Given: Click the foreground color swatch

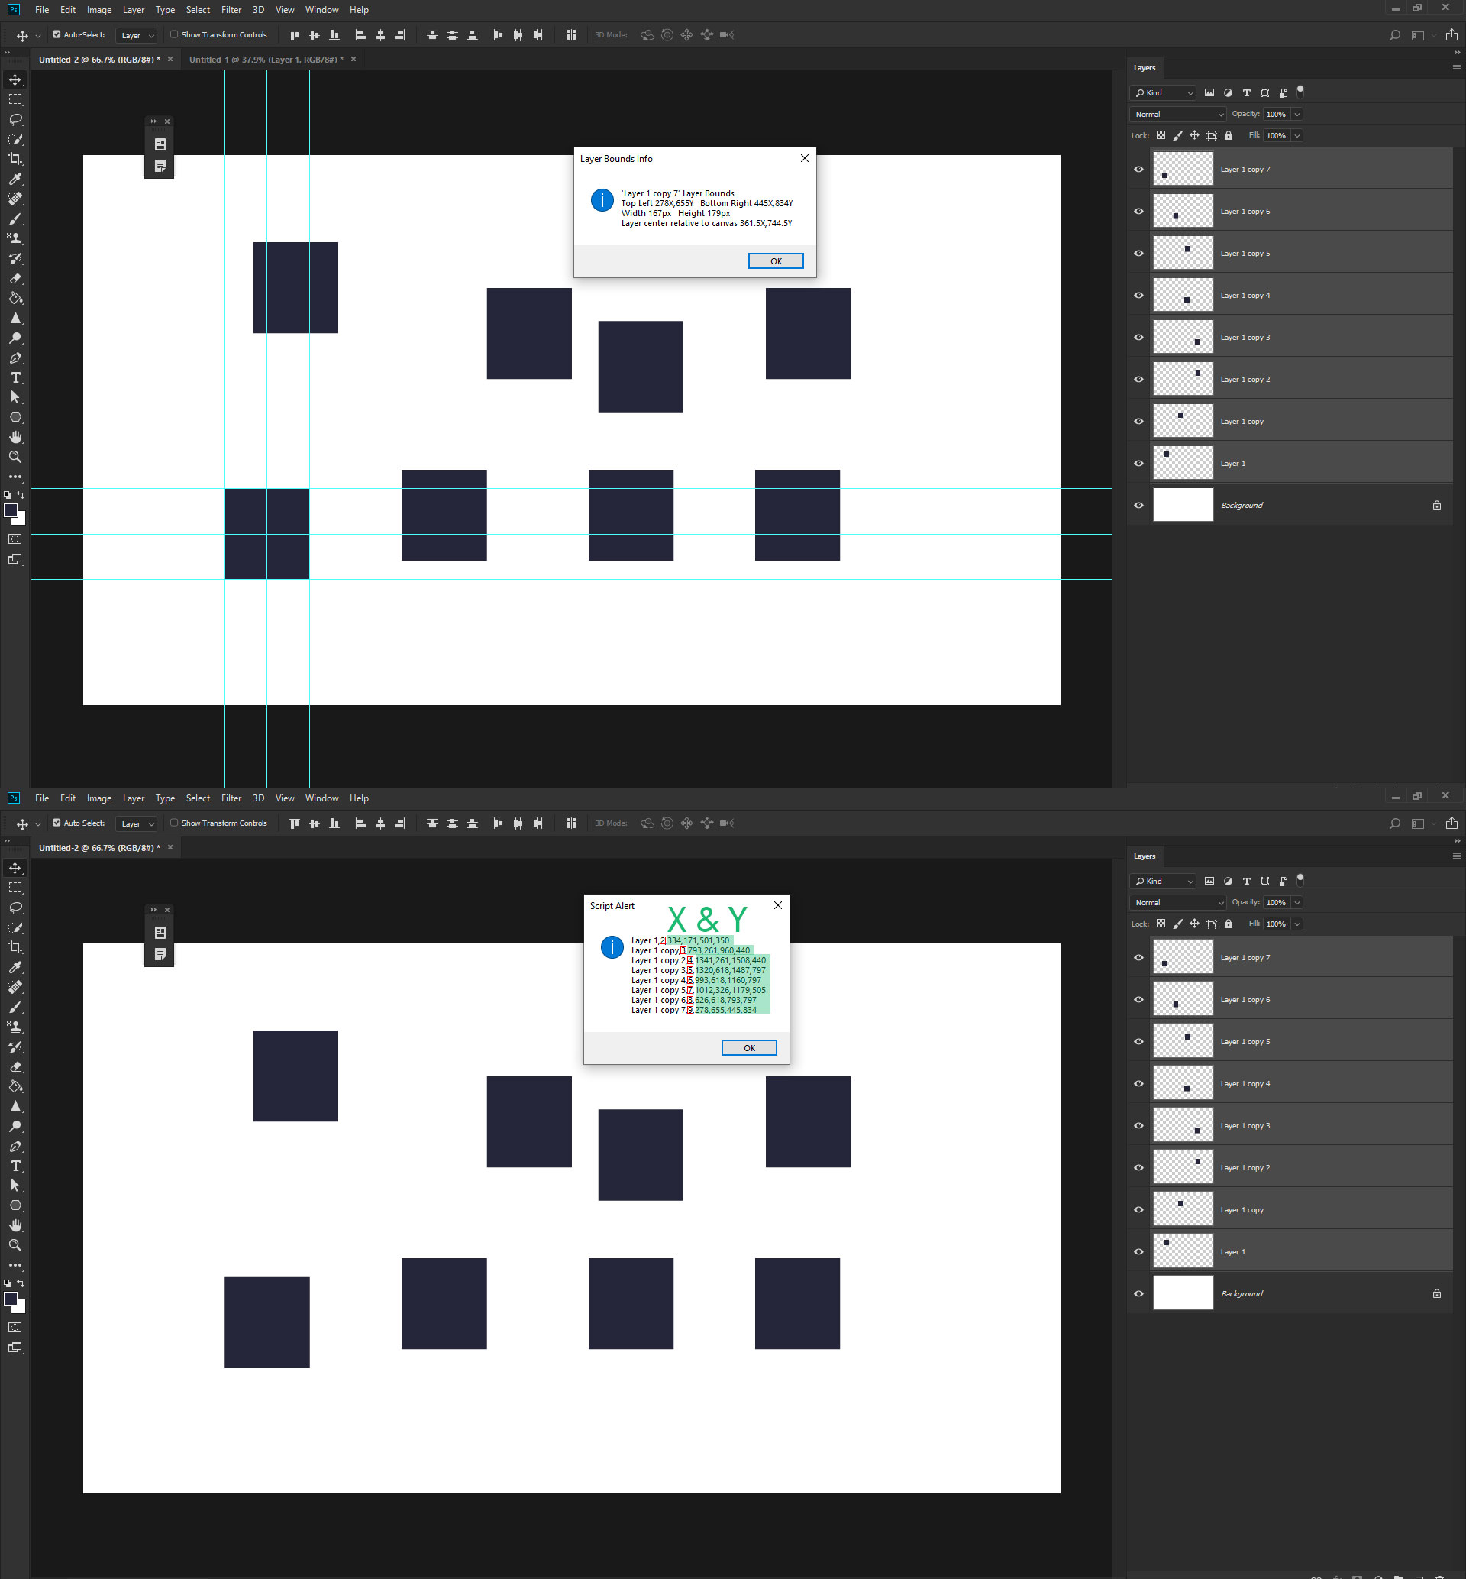Looking at the screenshot, I should [11, 512].
